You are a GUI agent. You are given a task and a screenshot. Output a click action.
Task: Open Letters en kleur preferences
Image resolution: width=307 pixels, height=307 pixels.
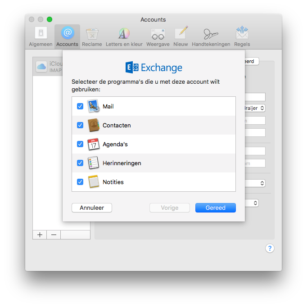point(124,37)
